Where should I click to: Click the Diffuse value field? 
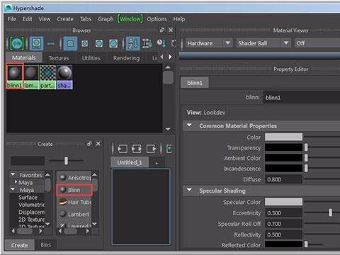click(x=283, y=179)
